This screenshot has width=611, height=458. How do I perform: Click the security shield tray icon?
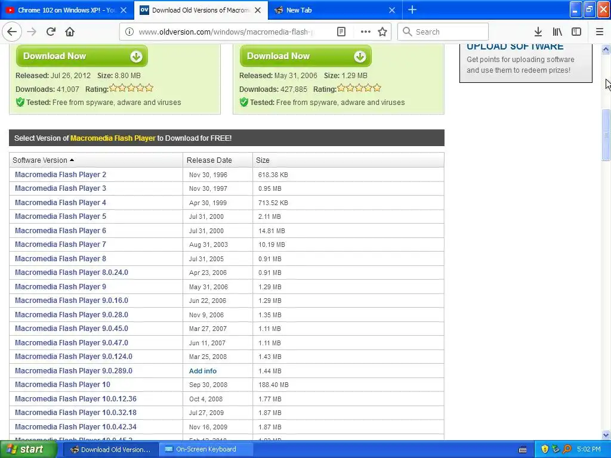pyautogui.click(x=544, y=450)
